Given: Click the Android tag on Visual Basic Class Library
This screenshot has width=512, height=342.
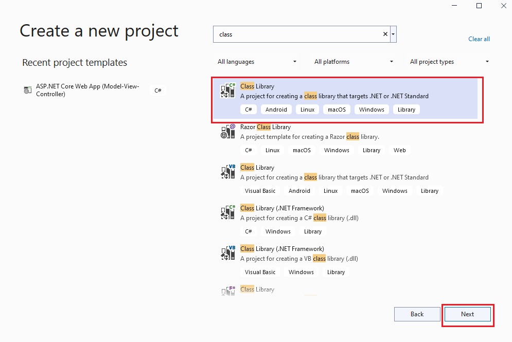Looking at the screenshot, I should click(299, 191).
